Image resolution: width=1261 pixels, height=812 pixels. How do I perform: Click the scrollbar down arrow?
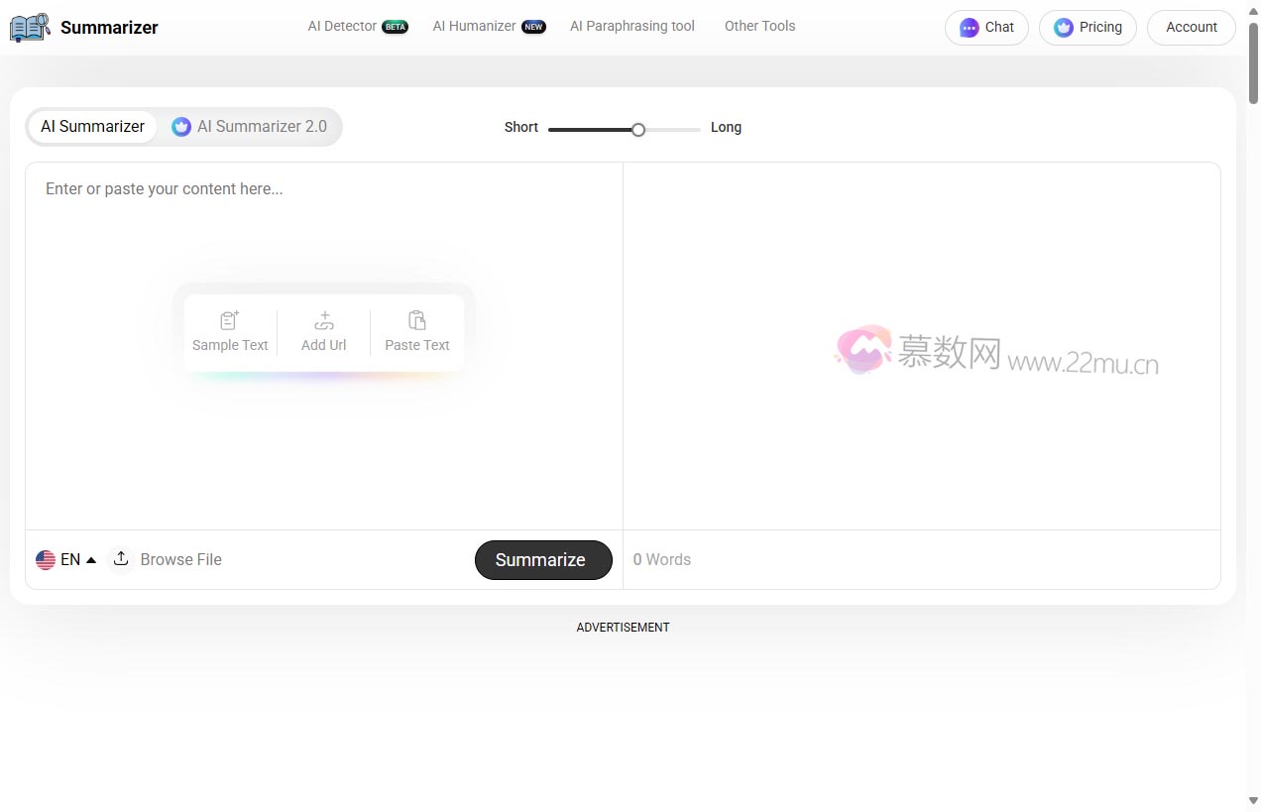pyautogui.click(x=1253, y=800)
